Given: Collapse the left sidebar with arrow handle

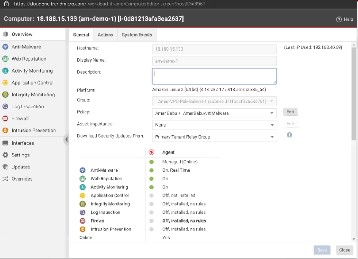Looking at the screenshot, I should click(66, 139).
